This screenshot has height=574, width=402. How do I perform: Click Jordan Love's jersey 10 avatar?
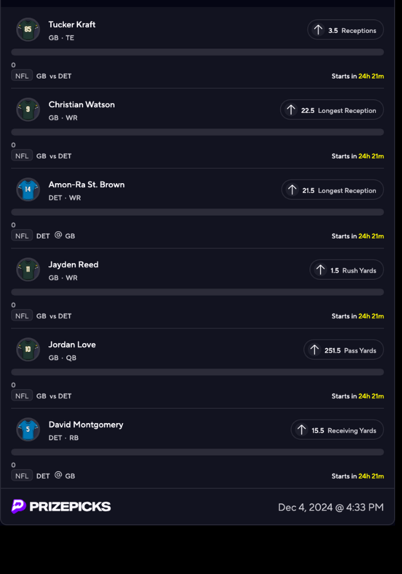(x=28, y=350)
